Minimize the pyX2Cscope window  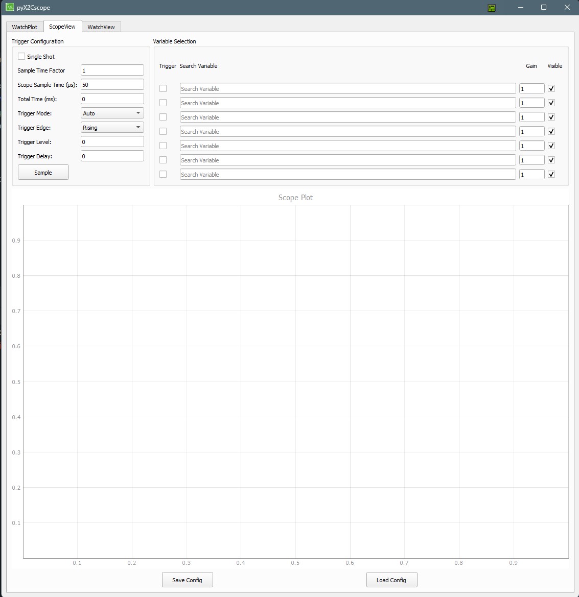(x=521, y=8)
